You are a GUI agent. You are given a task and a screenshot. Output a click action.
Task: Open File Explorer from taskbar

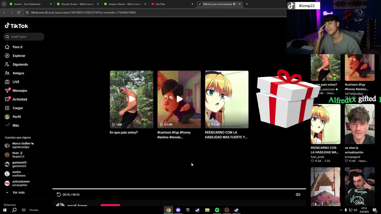pyautogui.click(x=207, y=210)
